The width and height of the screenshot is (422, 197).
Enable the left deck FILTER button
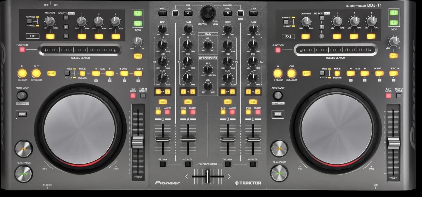point(138,56)
